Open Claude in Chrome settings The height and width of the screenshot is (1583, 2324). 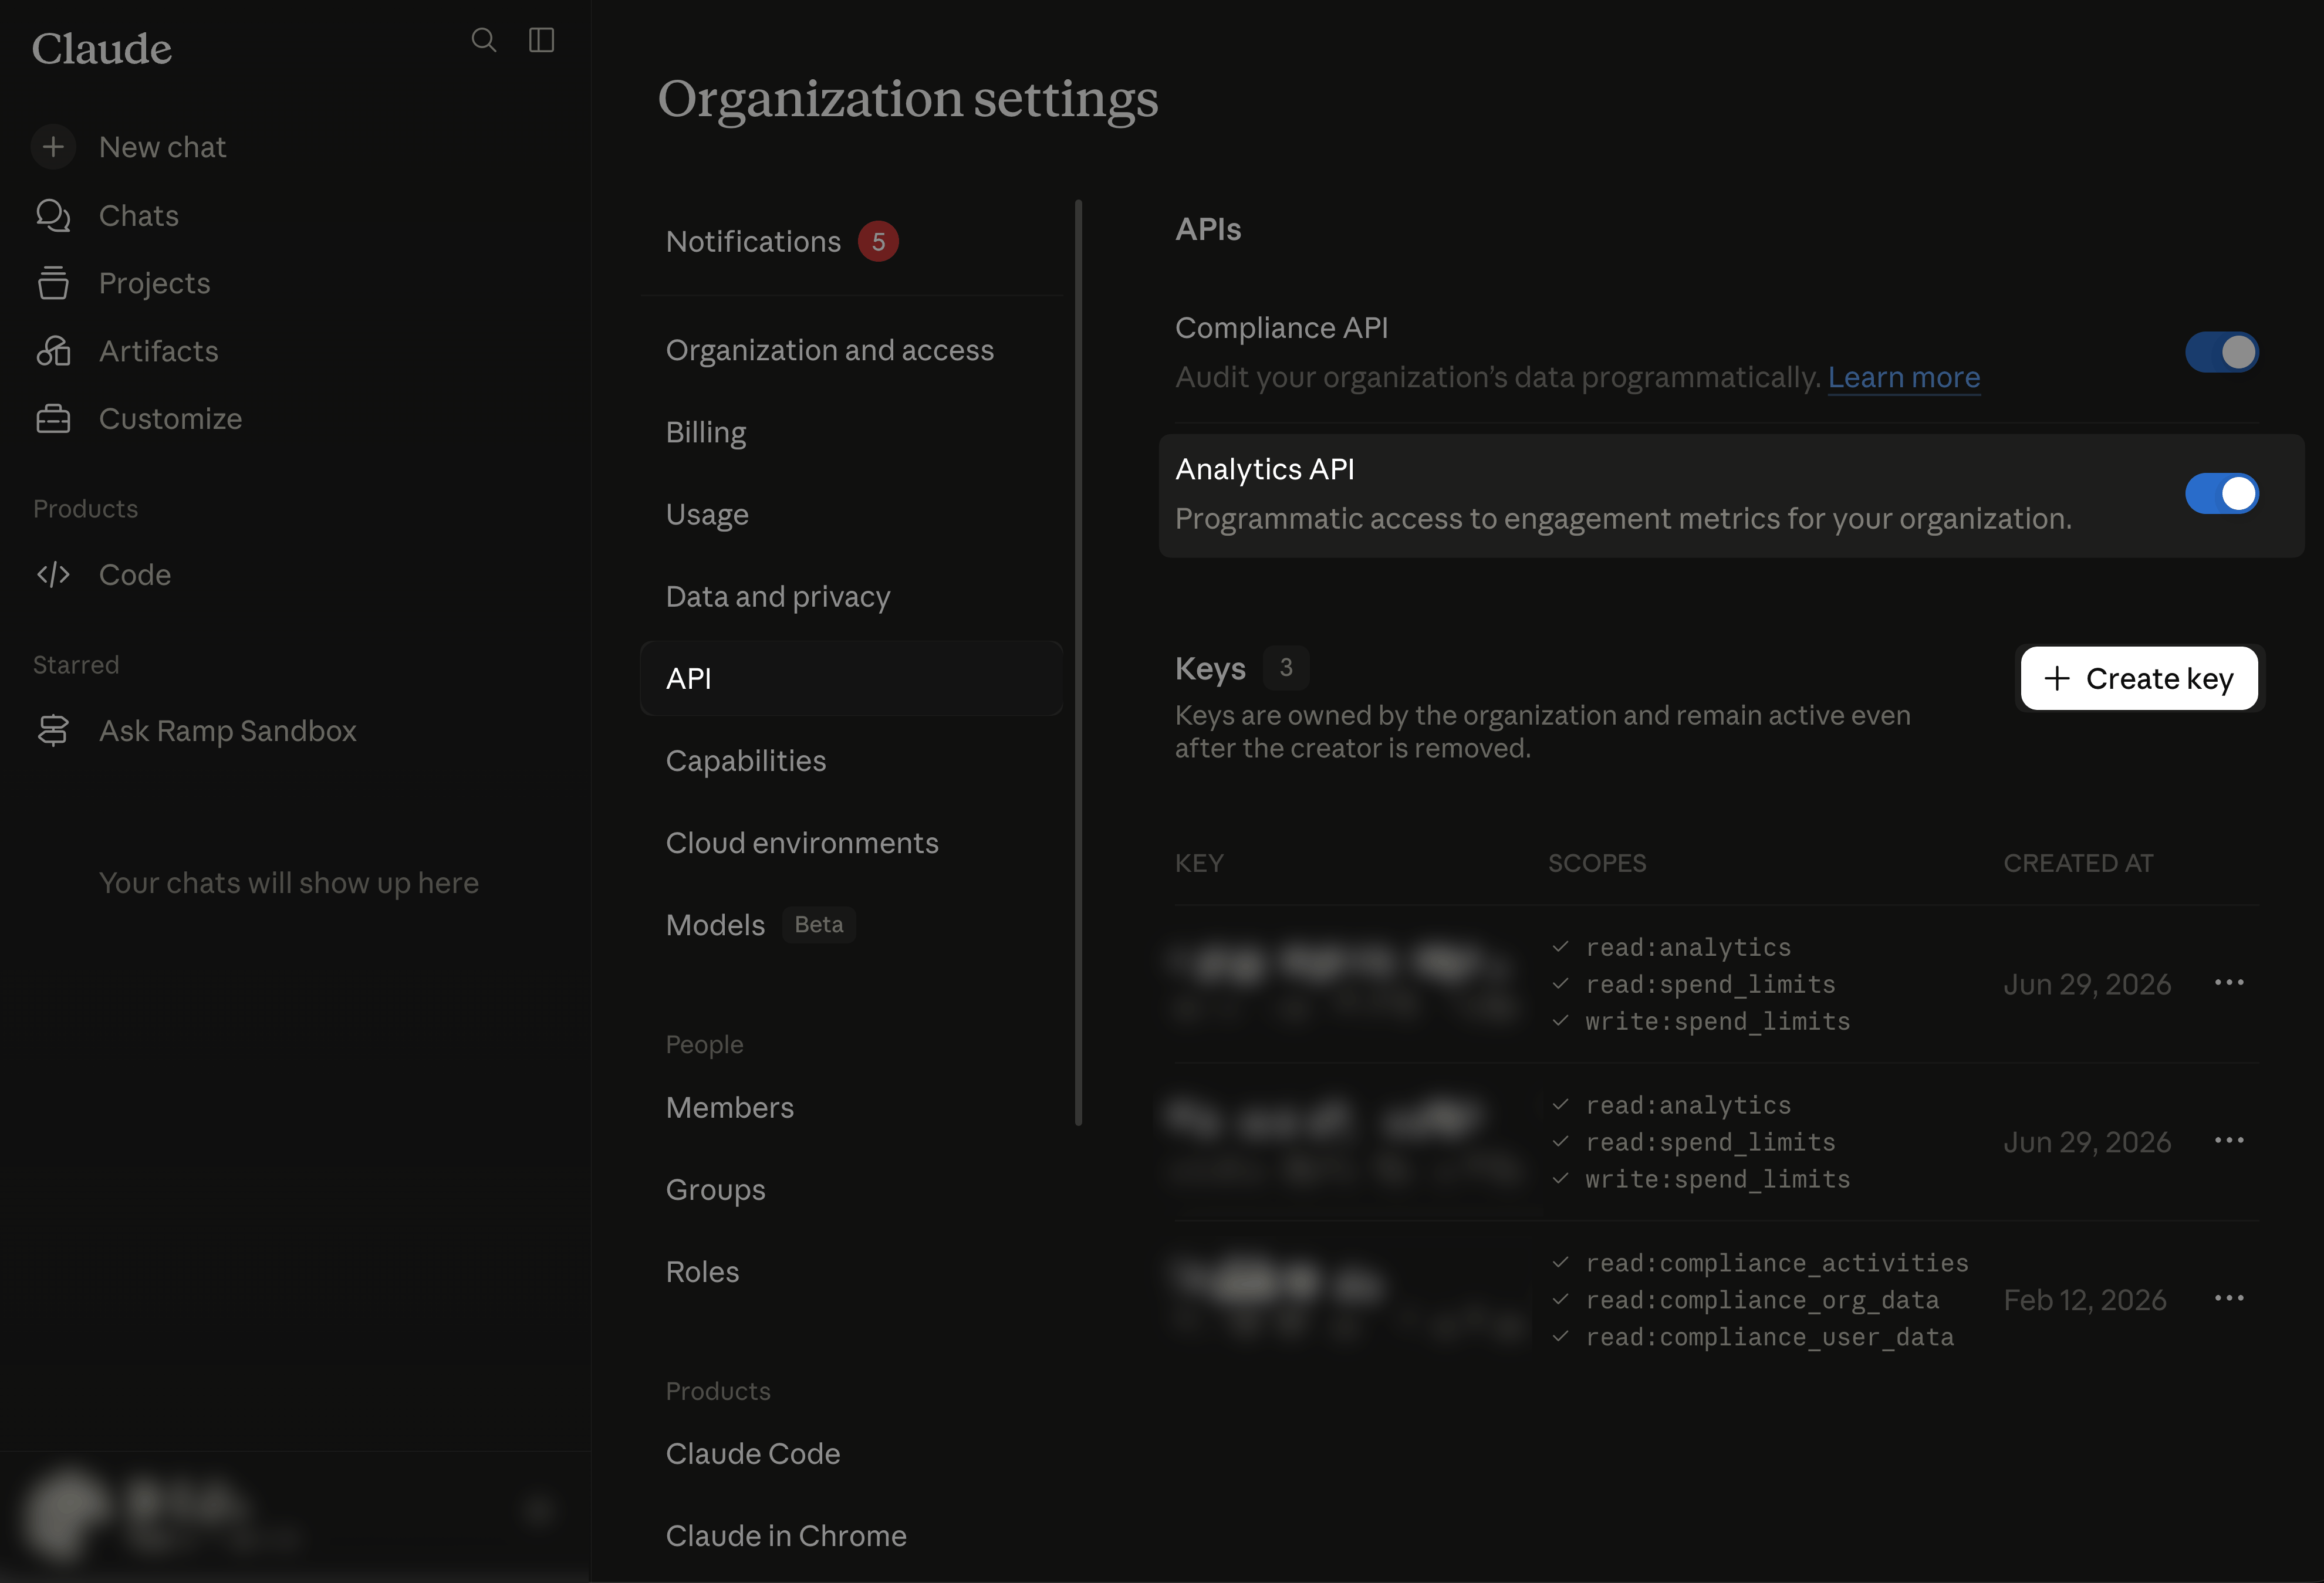point(852,1536)
